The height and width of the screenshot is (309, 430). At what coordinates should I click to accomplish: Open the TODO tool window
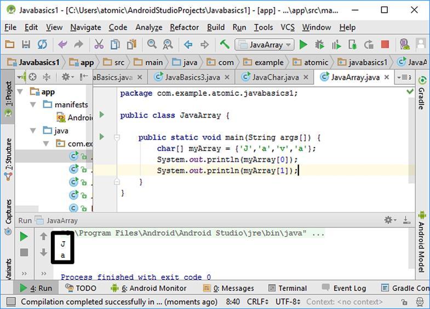81,288
